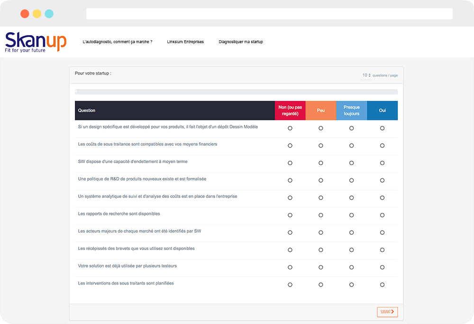Select Peu for interventions des sous traitants
Image resolution: width=474 pixels, height=324 pixels.
(x=321, y=285)
